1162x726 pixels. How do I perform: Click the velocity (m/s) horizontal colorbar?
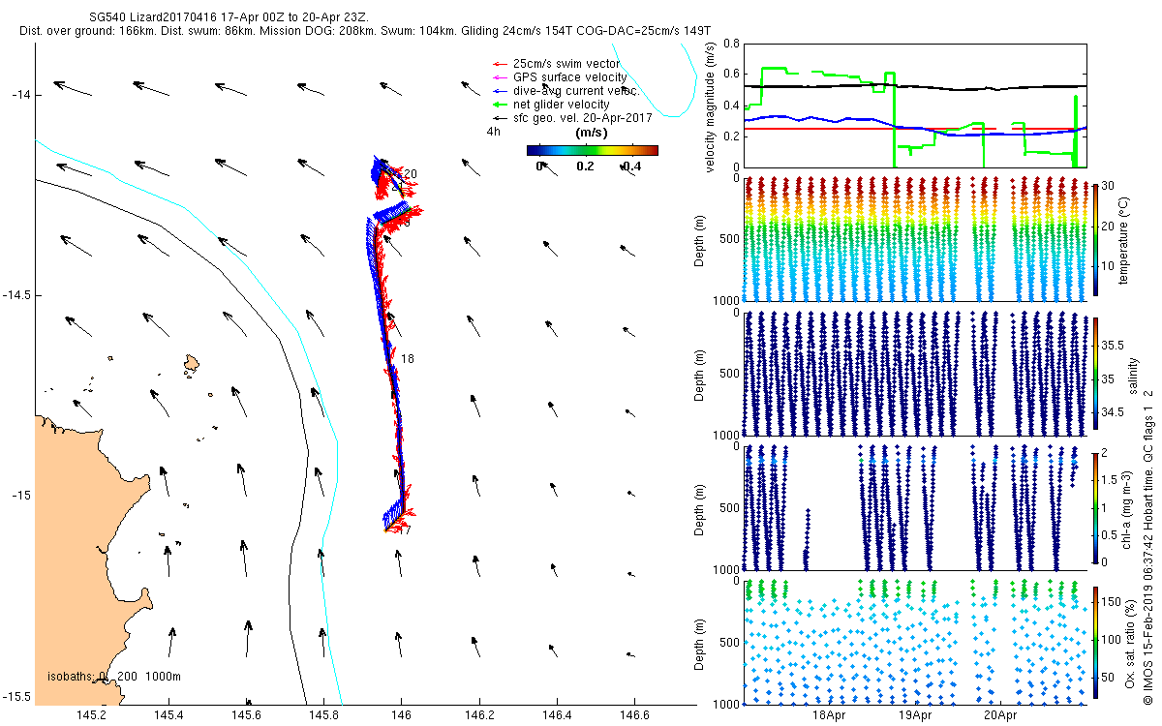pos(592,150)
